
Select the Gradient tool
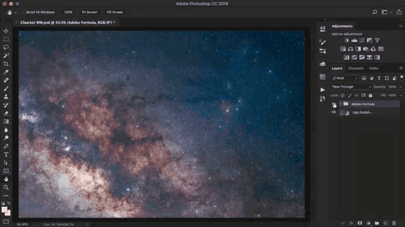(6, 122)
